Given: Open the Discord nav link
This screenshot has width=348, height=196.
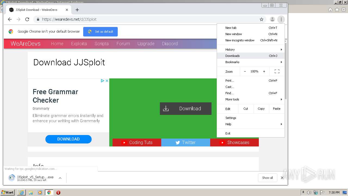Looking at the screenshot, I should click(x=170, y=44).
